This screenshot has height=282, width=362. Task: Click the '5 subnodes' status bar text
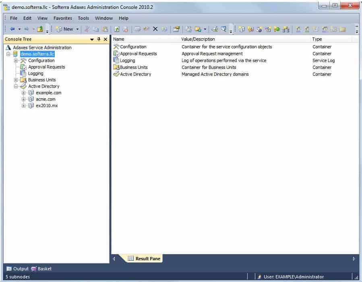click(x=18, y=277)
